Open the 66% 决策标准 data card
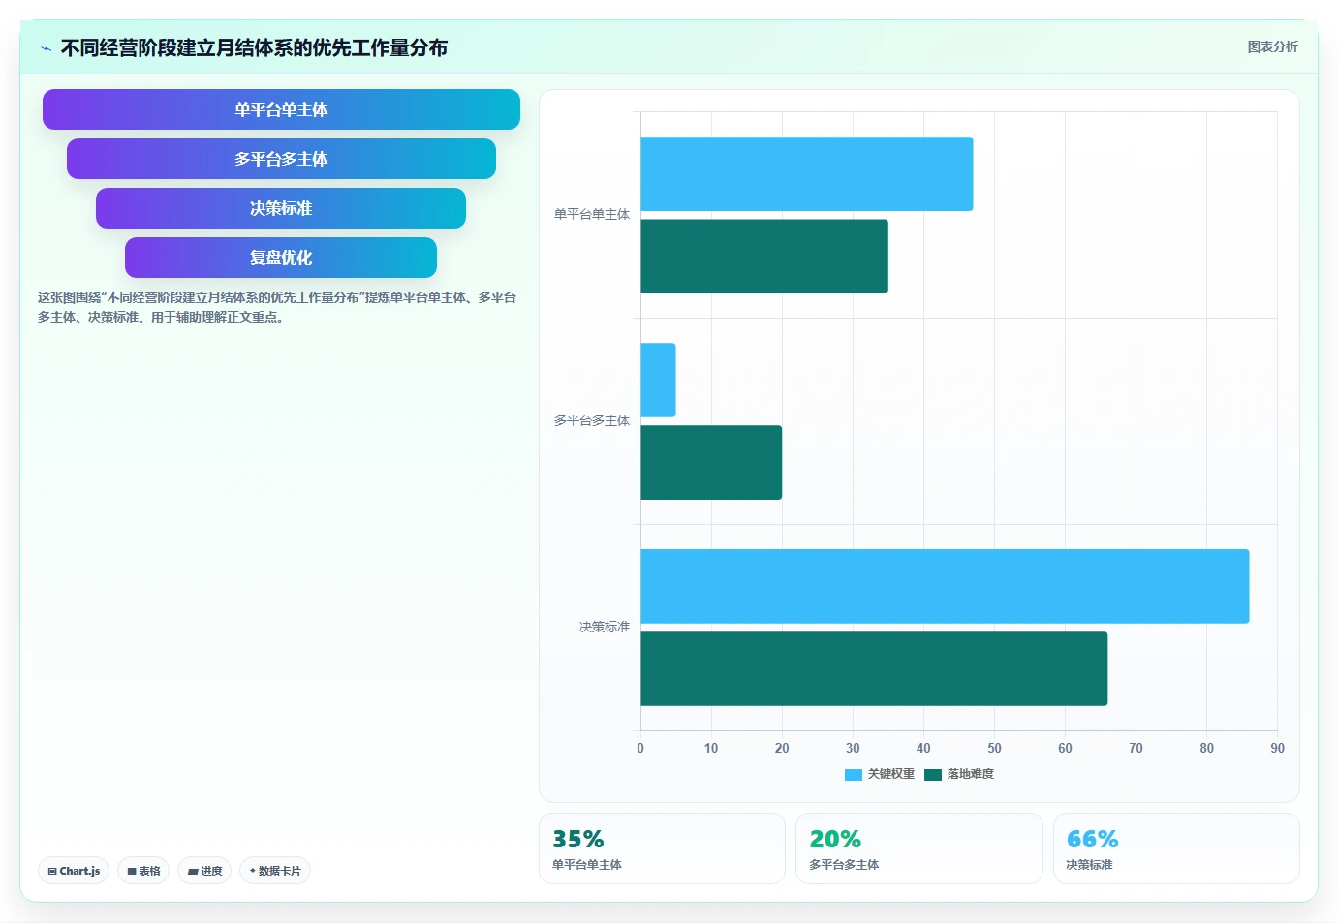Screen dimensions: 1338x923 tap(1176, 848)
